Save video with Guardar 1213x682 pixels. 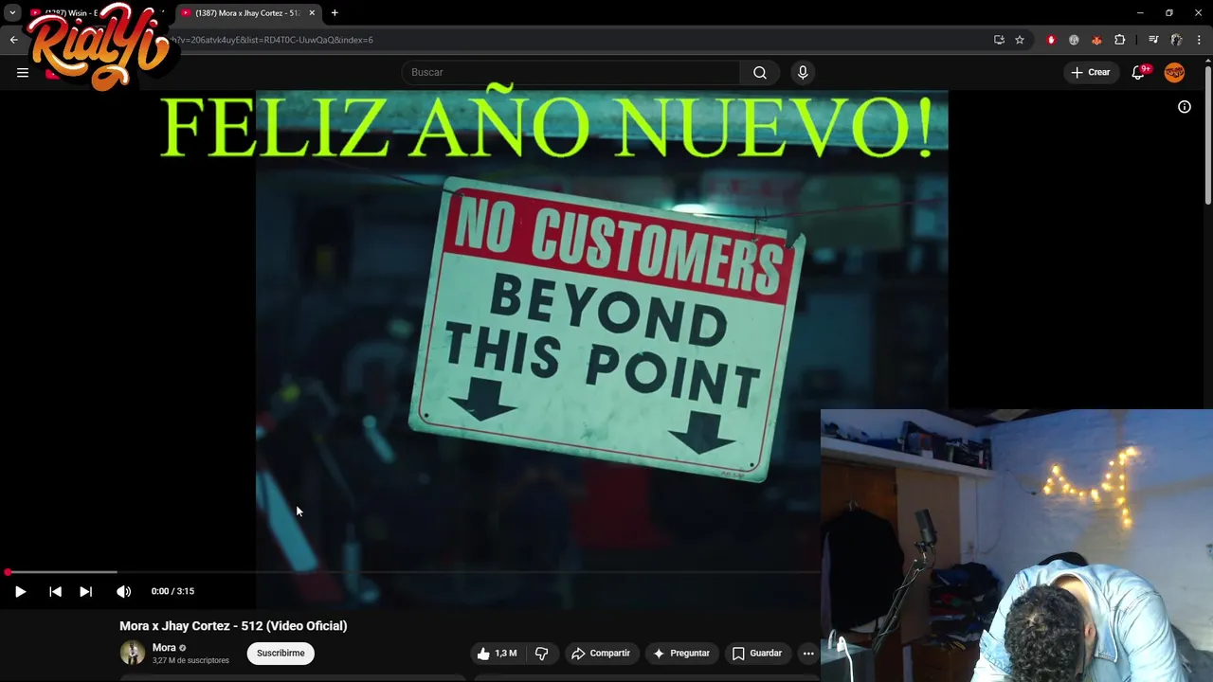click(756, 653)
